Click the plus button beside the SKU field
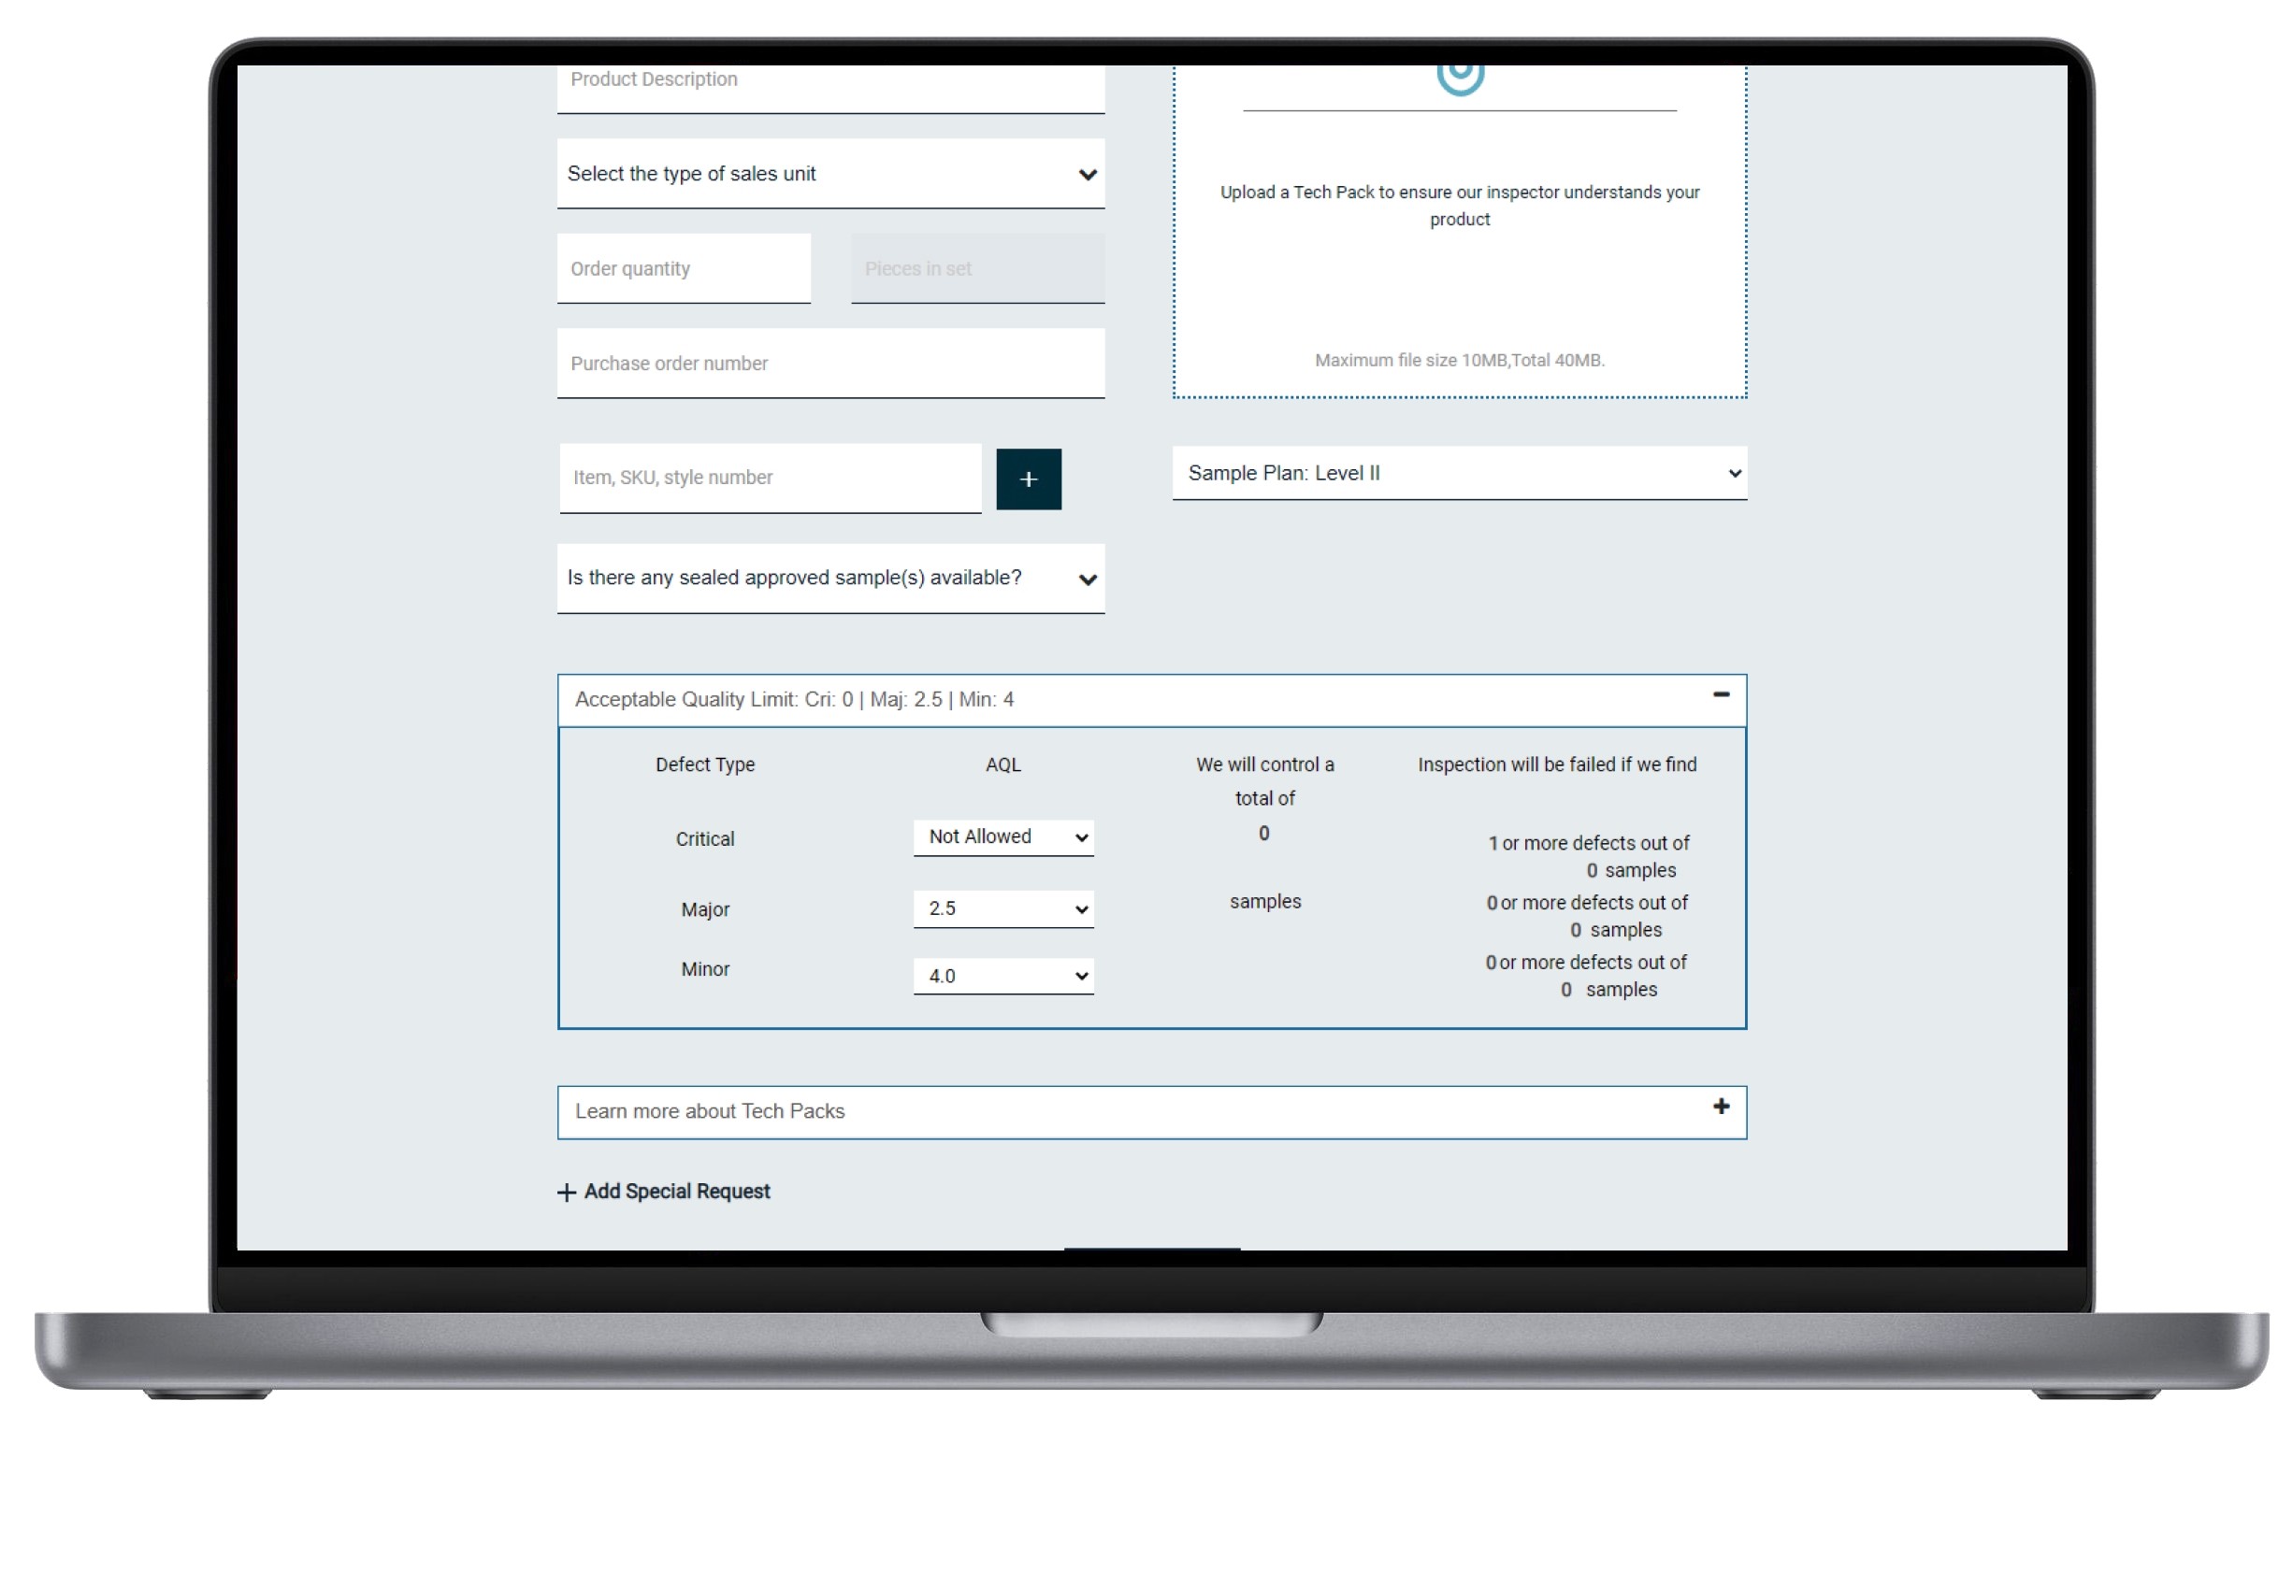 [1028, 479]
